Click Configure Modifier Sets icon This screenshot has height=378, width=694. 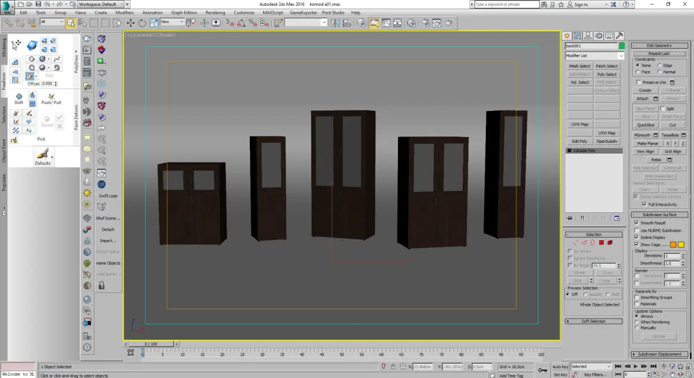617,218
